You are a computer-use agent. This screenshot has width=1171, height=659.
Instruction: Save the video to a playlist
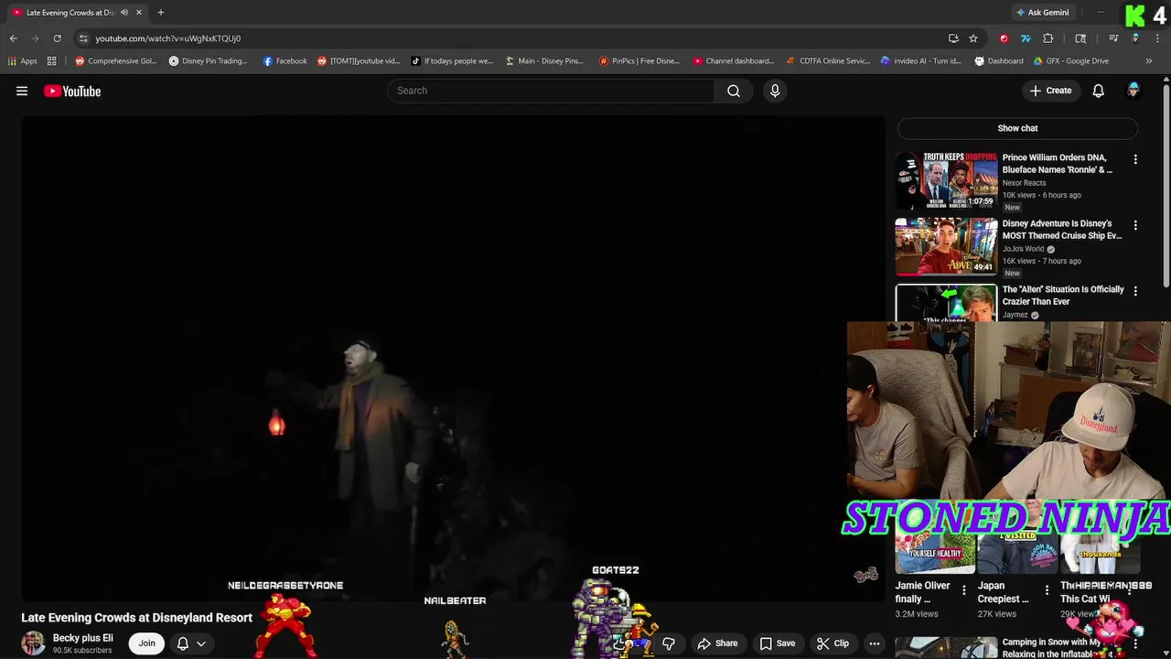777,643
